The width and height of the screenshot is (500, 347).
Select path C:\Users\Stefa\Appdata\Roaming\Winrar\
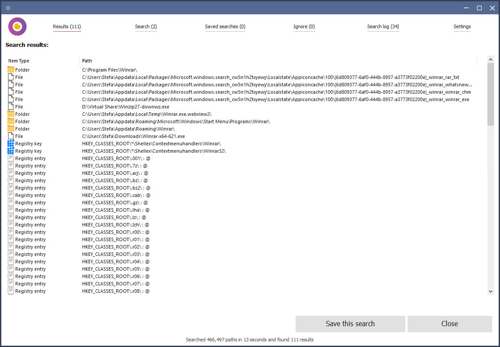(128, 129)
